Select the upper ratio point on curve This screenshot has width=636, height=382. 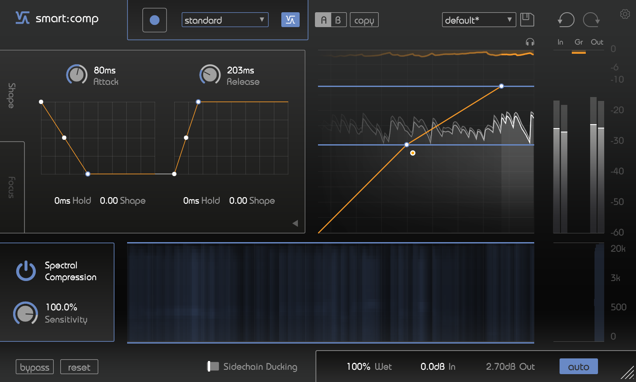[501, 86]
